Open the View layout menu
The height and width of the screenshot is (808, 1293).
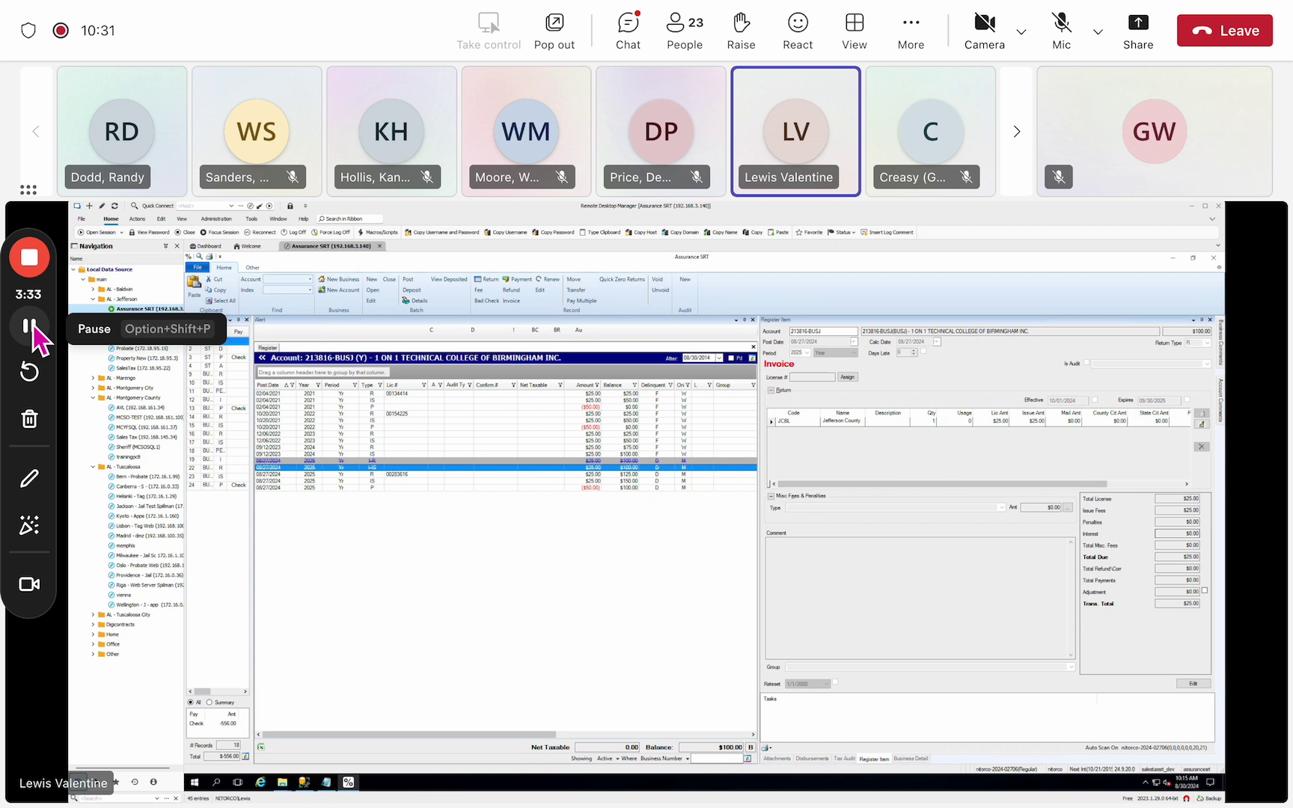pyautogui.click(x=854, y=31)
